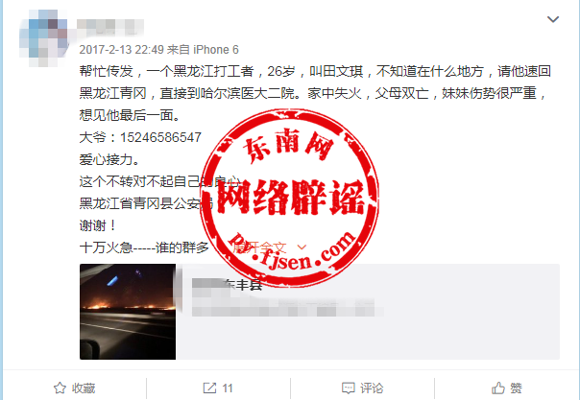
Task: Expand full text via 展开全文
Action: pyautogui.click(x=259, y=247)
